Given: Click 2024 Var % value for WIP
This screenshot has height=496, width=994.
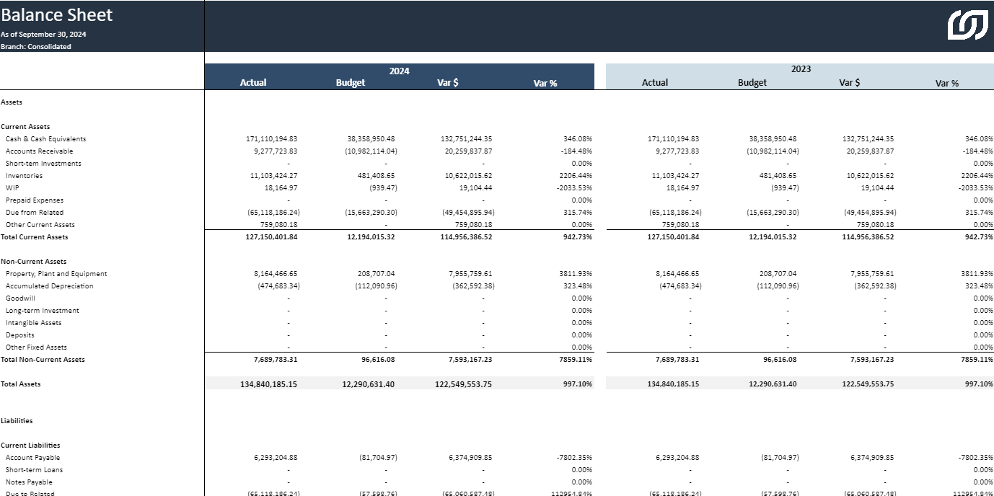Looking at the screenshot, I should (575, 188).
